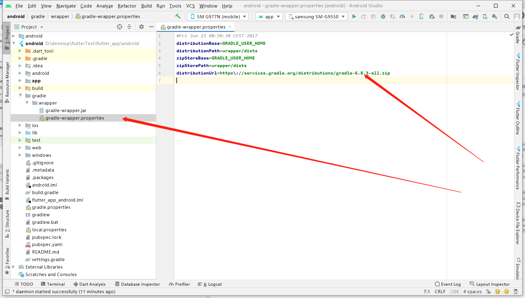Image resolution: width=525 pixels, height=298 pixels.
Task: Click the distributionUrl line in editor
Action: [x=283, y=73]
